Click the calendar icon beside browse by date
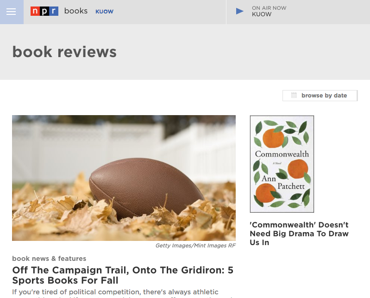This screenshot has height=298, width=370. pyautogui.click(x=294, y=96)
